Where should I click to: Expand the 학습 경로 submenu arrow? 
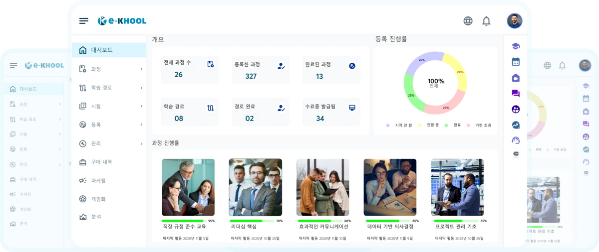click(x=141, y=88)
